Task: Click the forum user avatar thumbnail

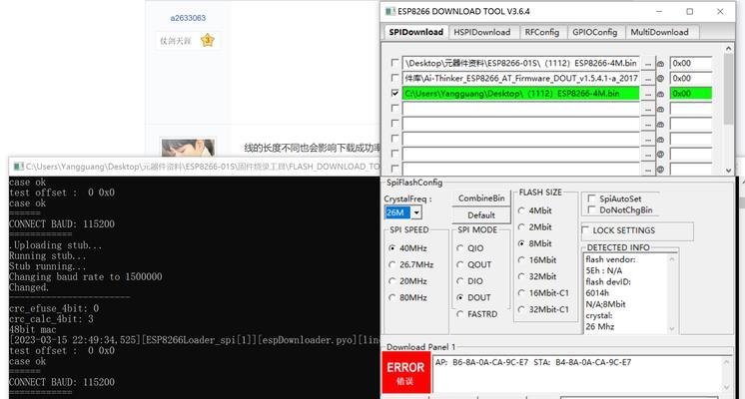Action: point(188,148)
